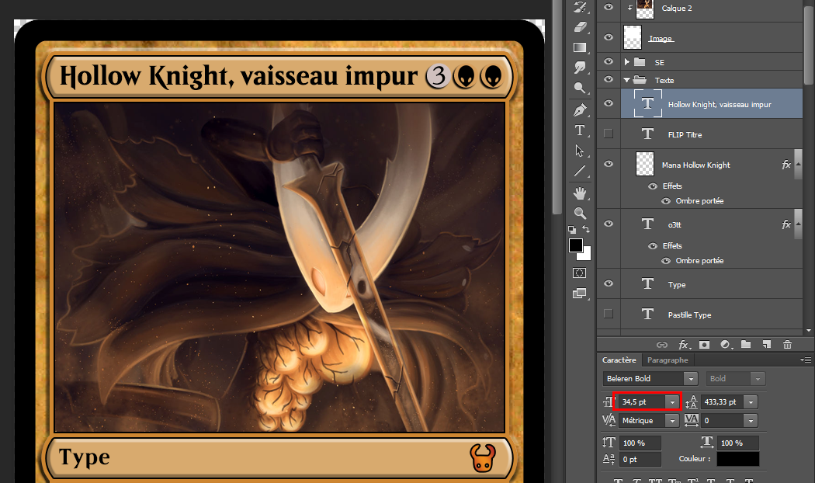The image size is (815, 483).
Task: Select the Smudge tool
Action: tap(580, 67)
